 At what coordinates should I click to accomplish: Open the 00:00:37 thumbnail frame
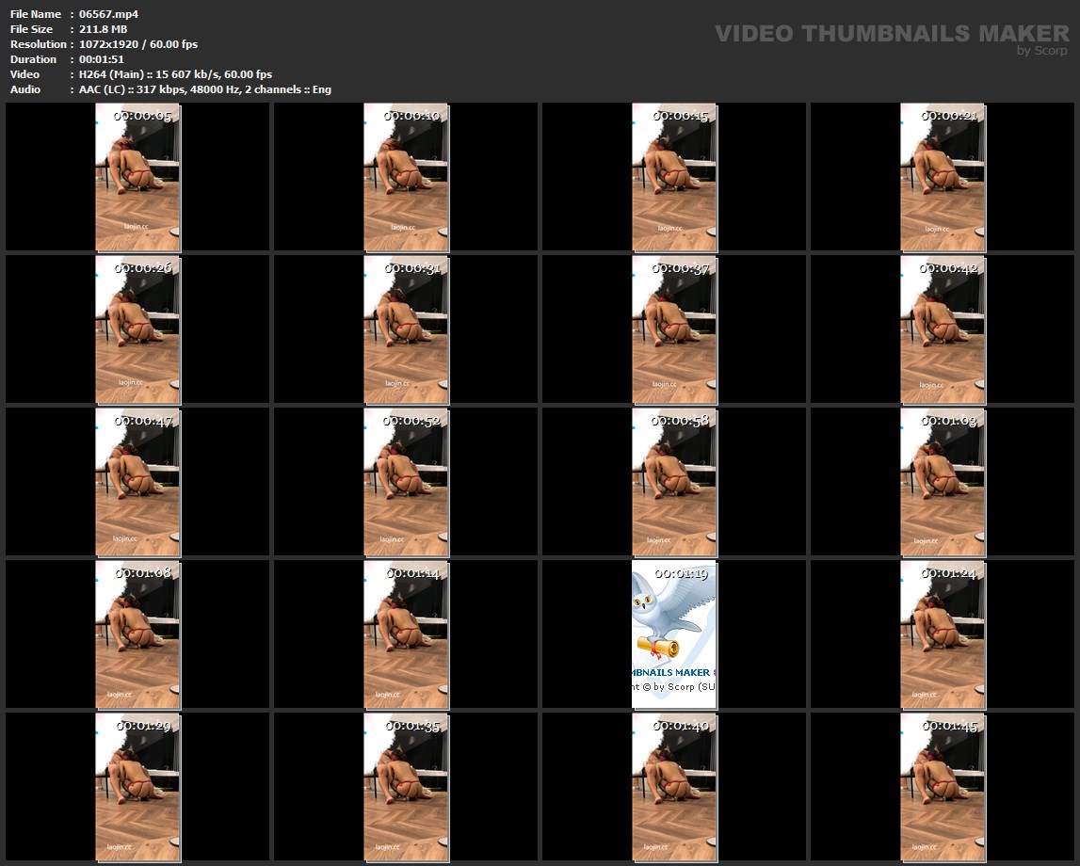coord(674,329)
